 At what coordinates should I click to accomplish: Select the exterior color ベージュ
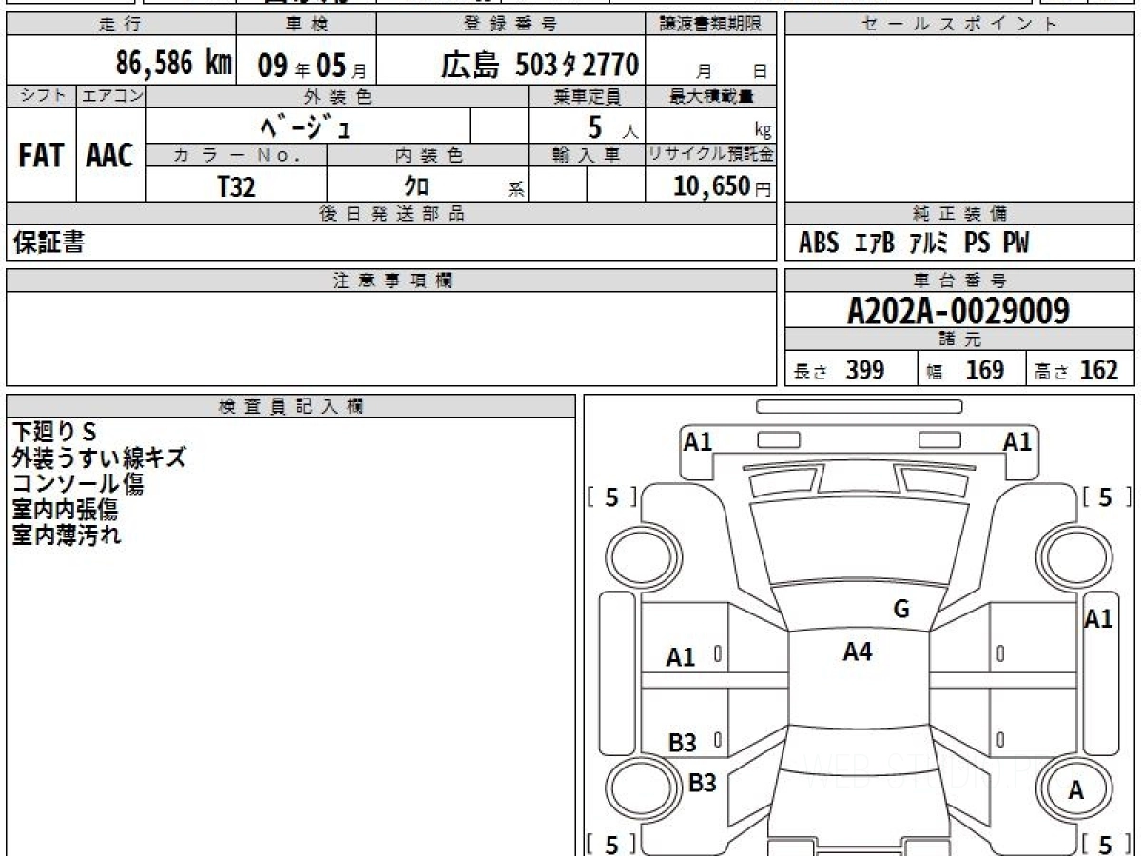pos(306,126)
